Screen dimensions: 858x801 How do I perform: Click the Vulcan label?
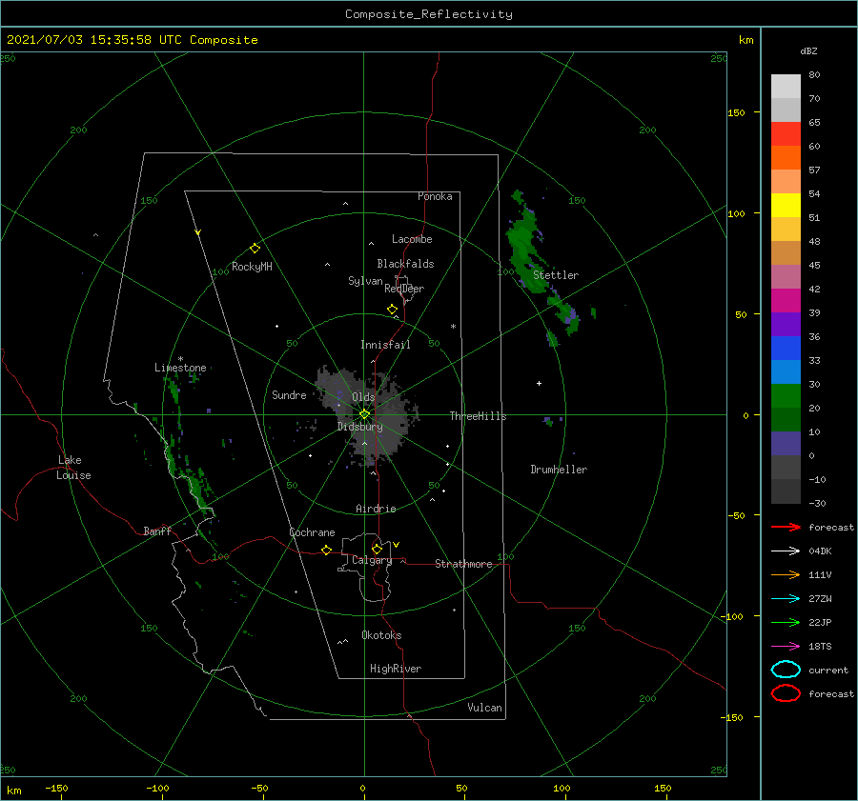pyautogui.click(x=485, y=708)
